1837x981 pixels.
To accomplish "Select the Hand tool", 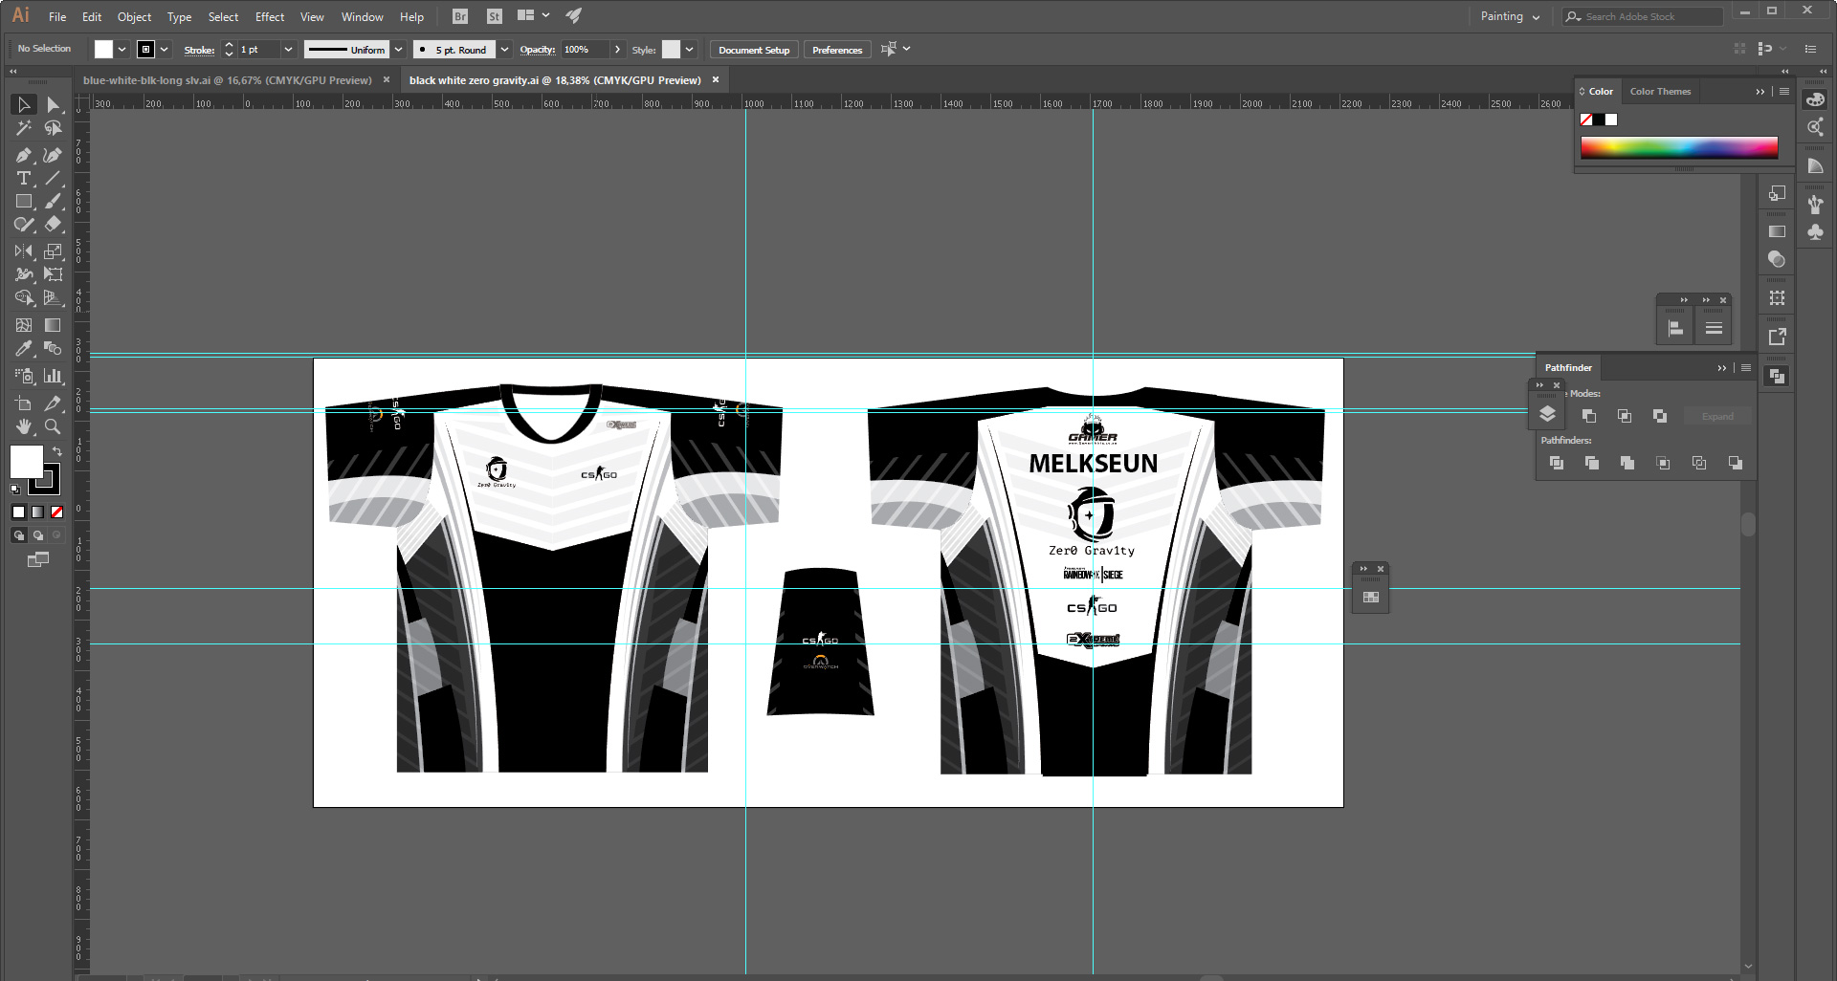I will coord(24,426).
